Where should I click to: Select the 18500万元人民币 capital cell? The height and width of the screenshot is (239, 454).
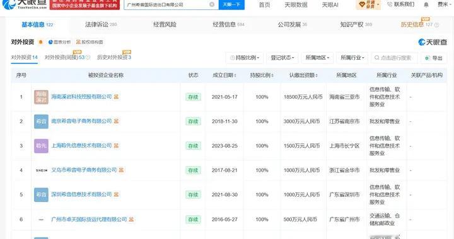point(303,97)
